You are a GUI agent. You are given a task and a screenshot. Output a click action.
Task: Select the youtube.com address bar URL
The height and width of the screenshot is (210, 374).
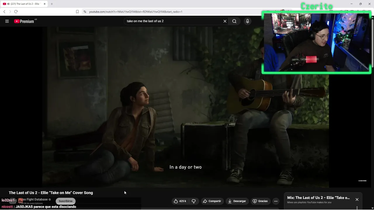[x=136, y=12]
